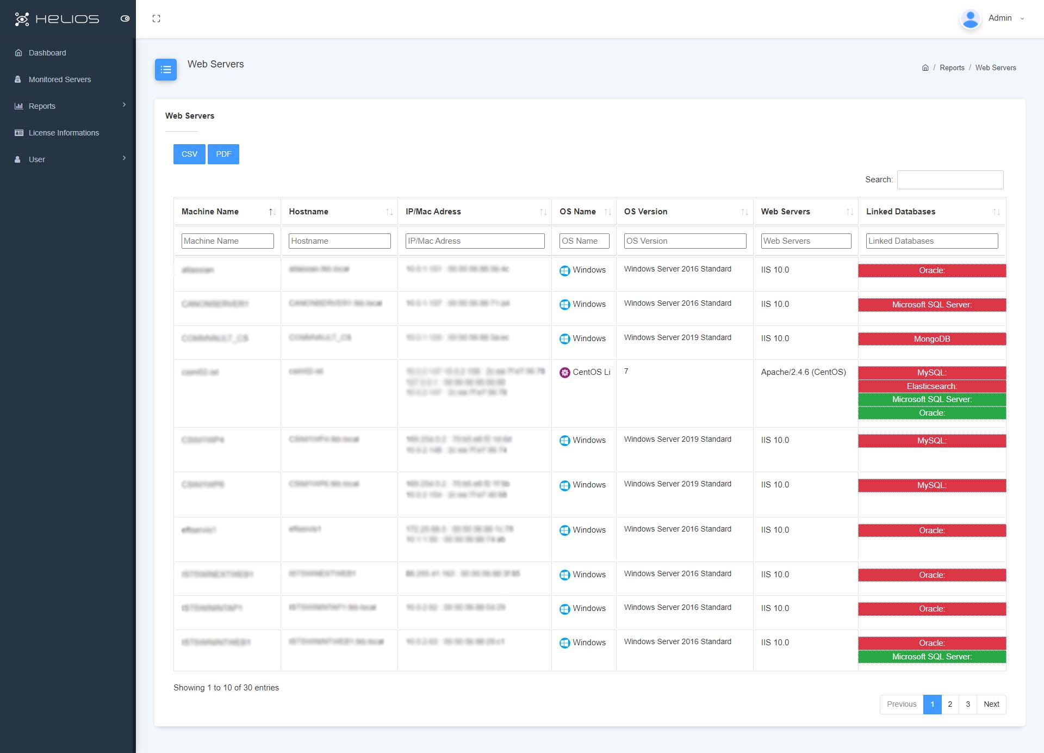Click the fullscreen expand icon in top bar

(157, 18)
